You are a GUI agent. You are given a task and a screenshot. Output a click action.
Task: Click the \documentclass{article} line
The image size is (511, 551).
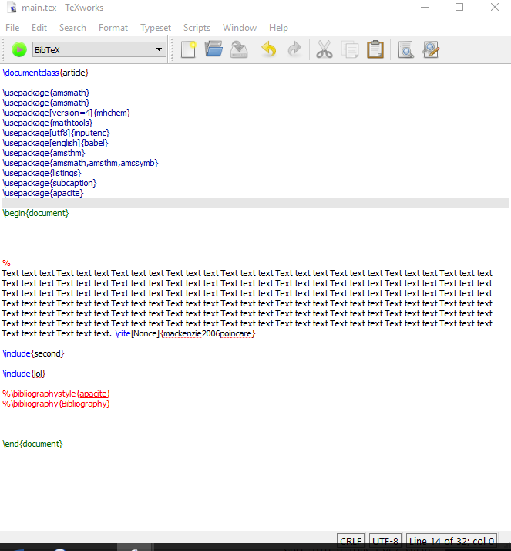coord(45,73)
